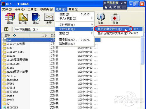
Task: Open the 帮助(H) menu
Action: point(74,9)
